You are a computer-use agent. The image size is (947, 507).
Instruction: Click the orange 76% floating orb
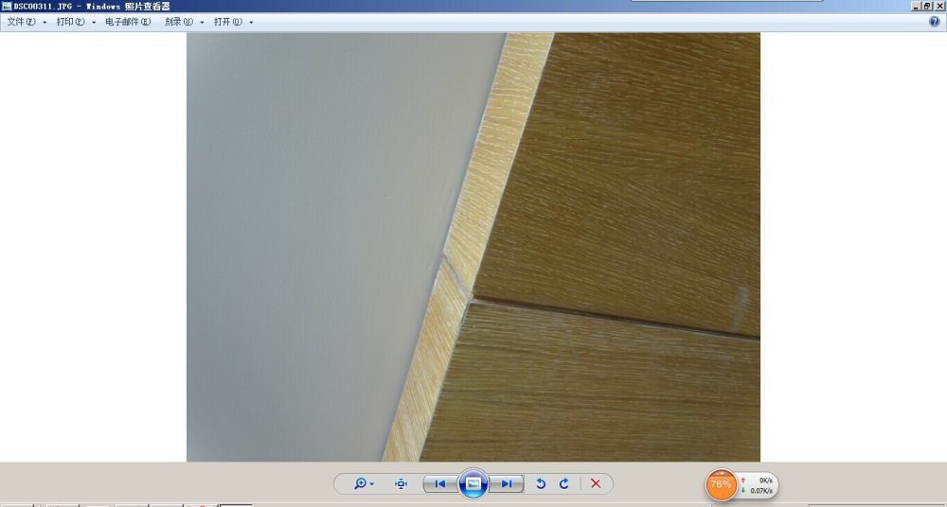pos(722,484)
